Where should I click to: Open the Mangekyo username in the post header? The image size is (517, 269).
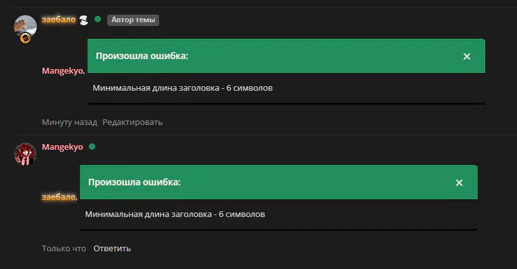62,147
